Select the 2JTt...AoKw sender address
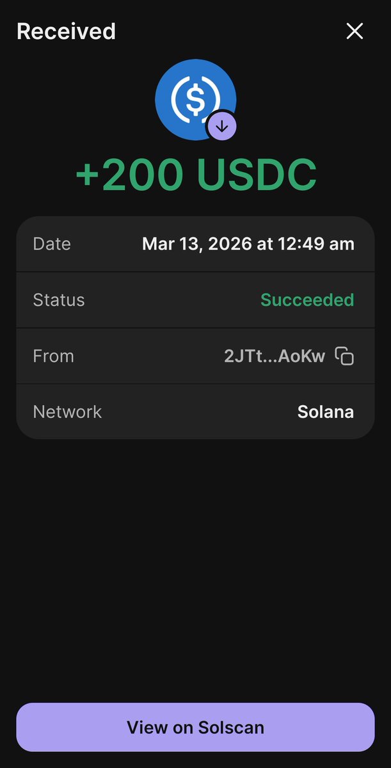Viewport: 391px width, 768px height. [x=275, y=356]
